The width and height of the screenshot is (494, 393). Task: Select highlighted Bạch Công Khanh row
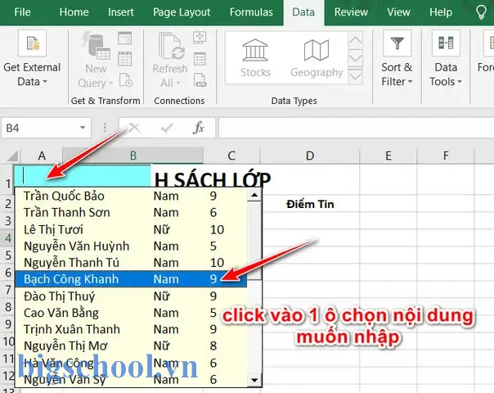(131, 279)
